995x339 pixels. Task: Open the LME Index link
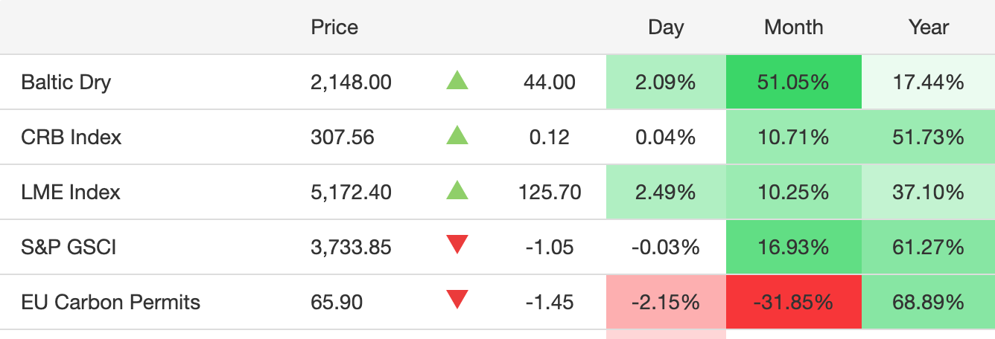pyautogui.click(x=71, y=192)
